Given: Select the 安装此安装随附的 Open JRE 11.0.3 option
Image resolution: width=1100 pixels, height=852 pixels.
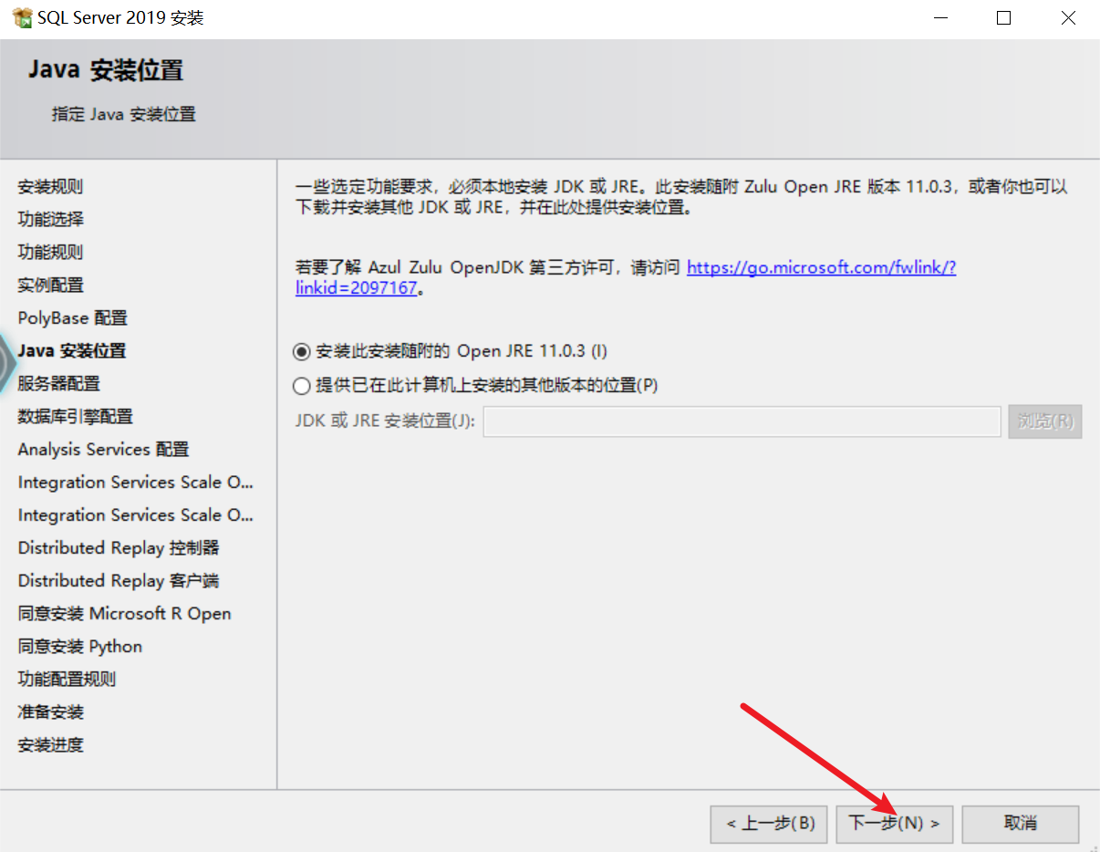Looking at the screenshot, I should (302, 350).
